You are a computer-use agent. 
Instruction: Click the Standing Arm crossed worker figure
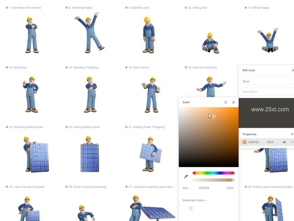click(x=31, y=35)
